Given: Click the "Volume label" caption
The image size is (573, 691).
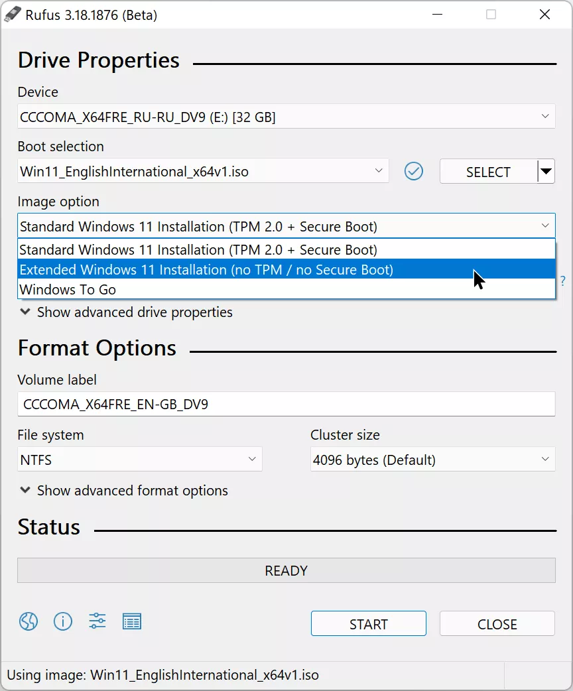Looking at the screenshot, I should tap(57, 379).
